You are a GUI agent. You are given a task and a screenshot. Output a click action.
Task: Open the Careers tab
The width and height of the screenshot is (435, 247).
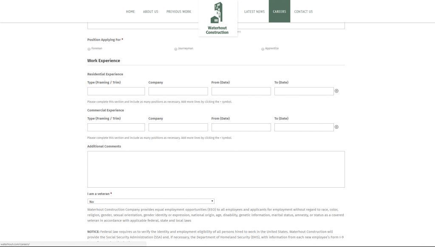click(x=280, y=11)
